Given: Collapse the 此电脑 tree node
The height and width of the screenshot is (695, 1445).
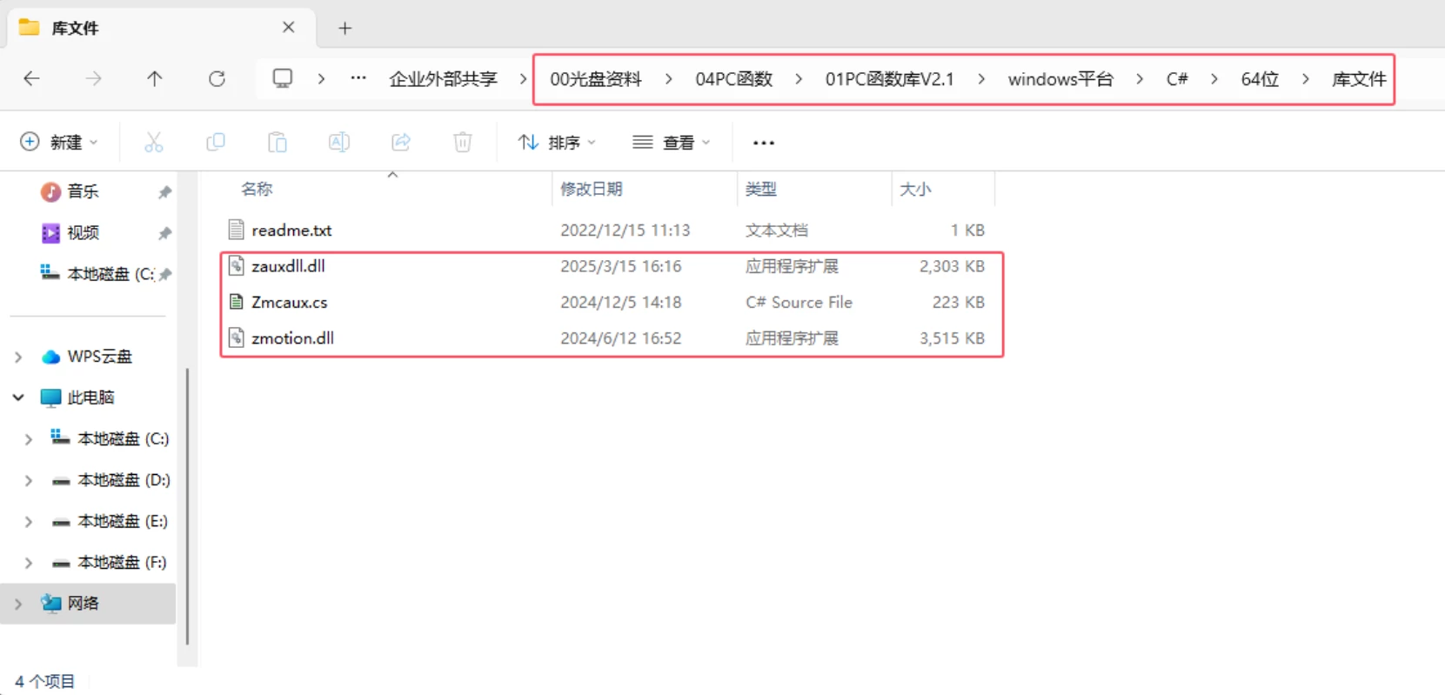Looking at the screenshot, I should click(x=18, y=398).
